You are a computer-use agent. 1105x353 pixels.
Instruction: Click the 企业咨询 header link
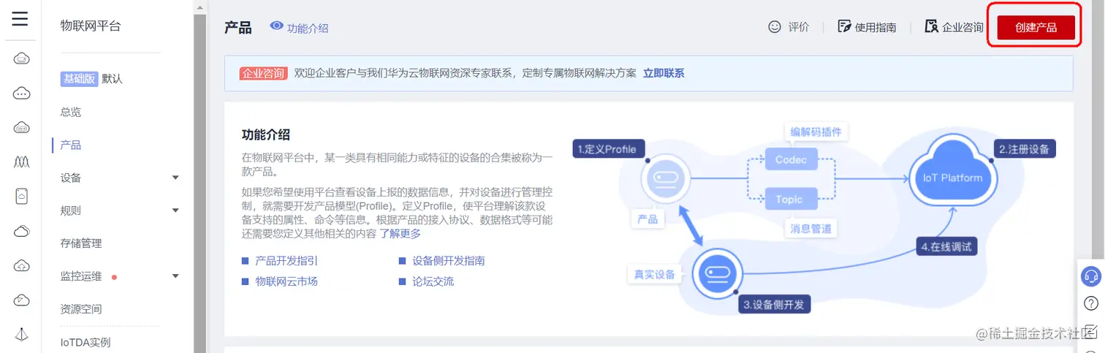[x=962, y=28]
